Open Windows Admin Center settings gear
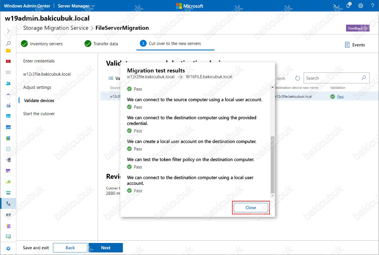Screen dimensions: 379x255 pyautogui.click(x=361, y=6)
